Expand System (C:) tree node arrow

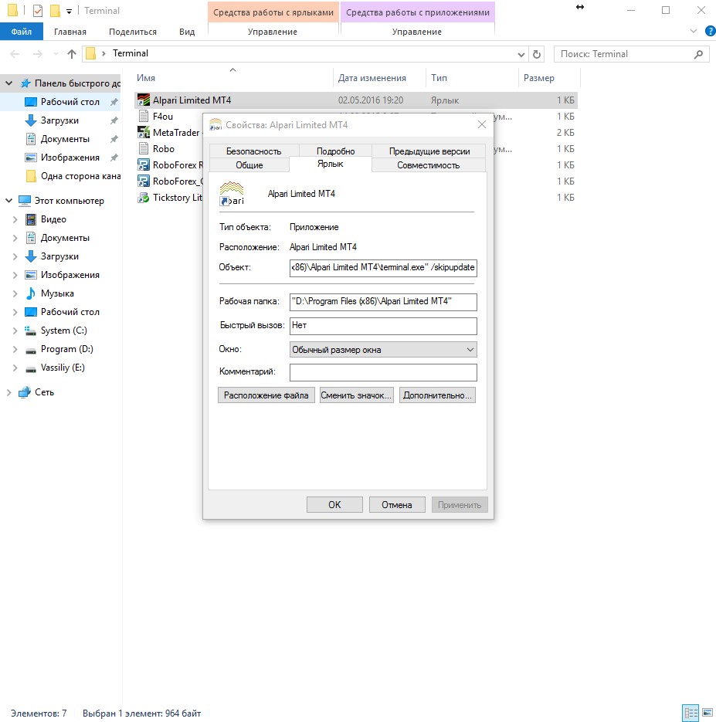click(15, 330)
